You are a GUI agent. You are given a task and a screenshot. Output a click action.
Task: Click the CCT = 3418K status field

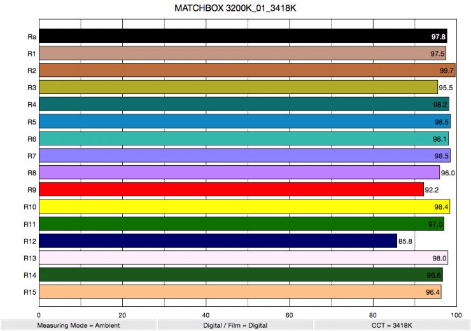[392, 325]
